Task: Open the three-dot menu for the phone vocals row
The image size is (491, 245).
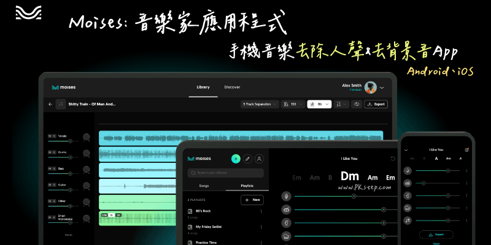Action: point(466,171)
